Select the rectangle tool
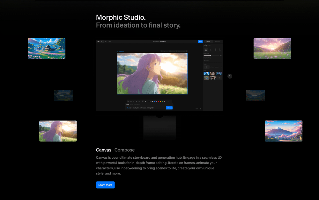The height and width of the screenshot is (200, 319). coord(134,101)
